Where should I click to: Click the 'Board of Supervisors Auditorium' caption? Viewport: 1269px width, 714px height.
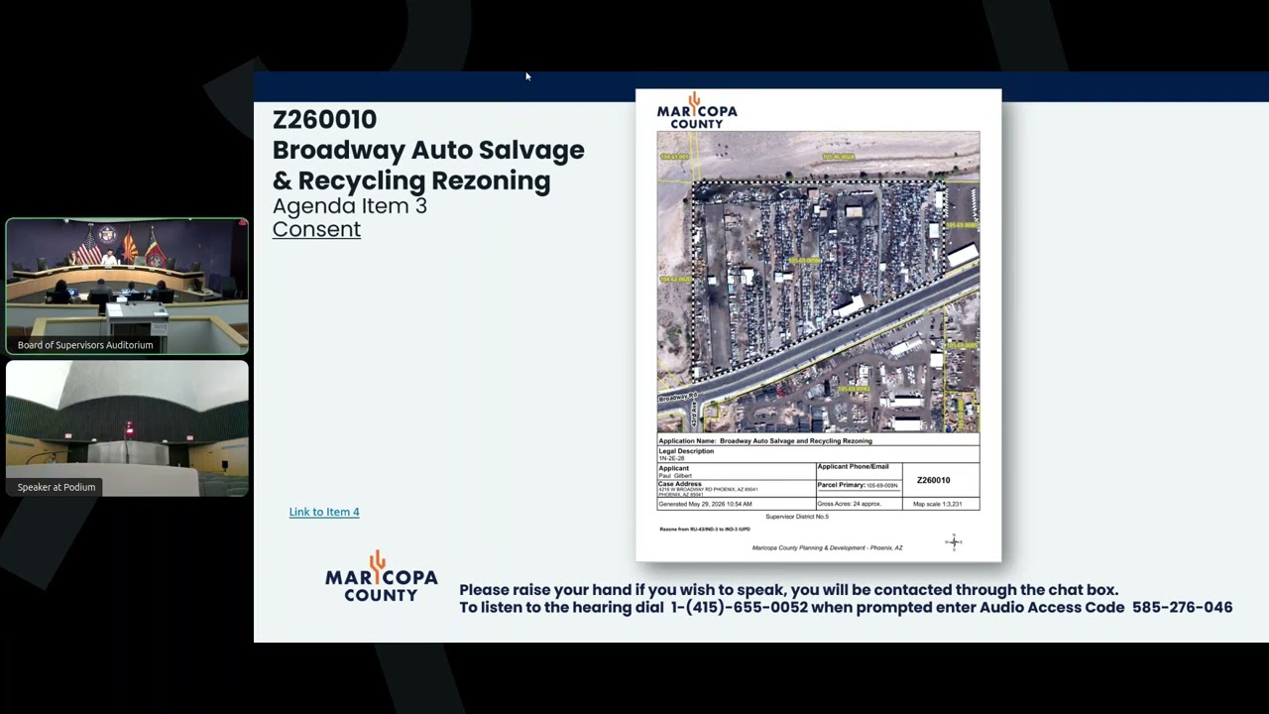click(85, 345)
